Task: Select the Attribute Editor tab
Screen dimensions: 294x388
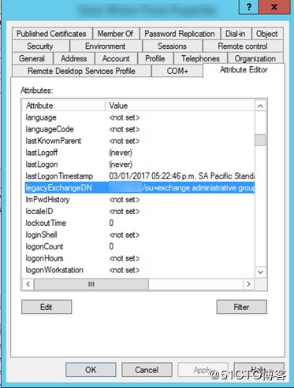Action: click(x=244, y=70)
